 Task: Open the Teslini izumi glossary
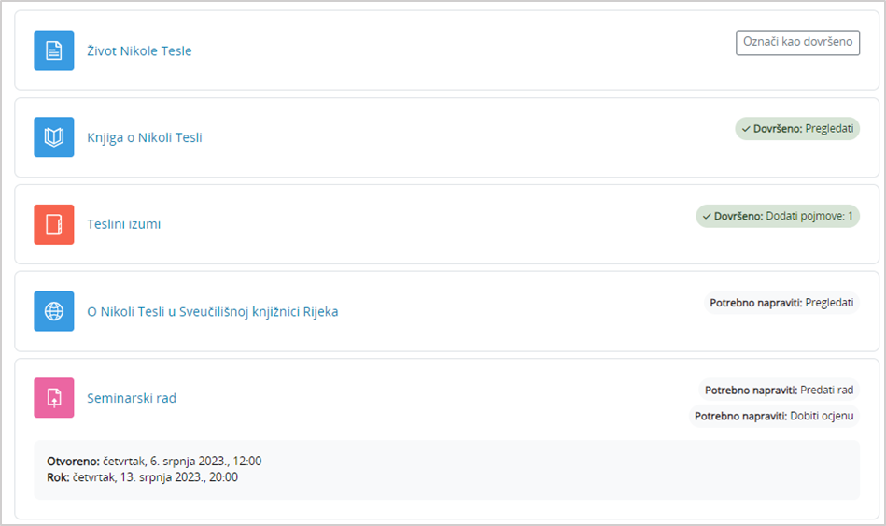123,224
